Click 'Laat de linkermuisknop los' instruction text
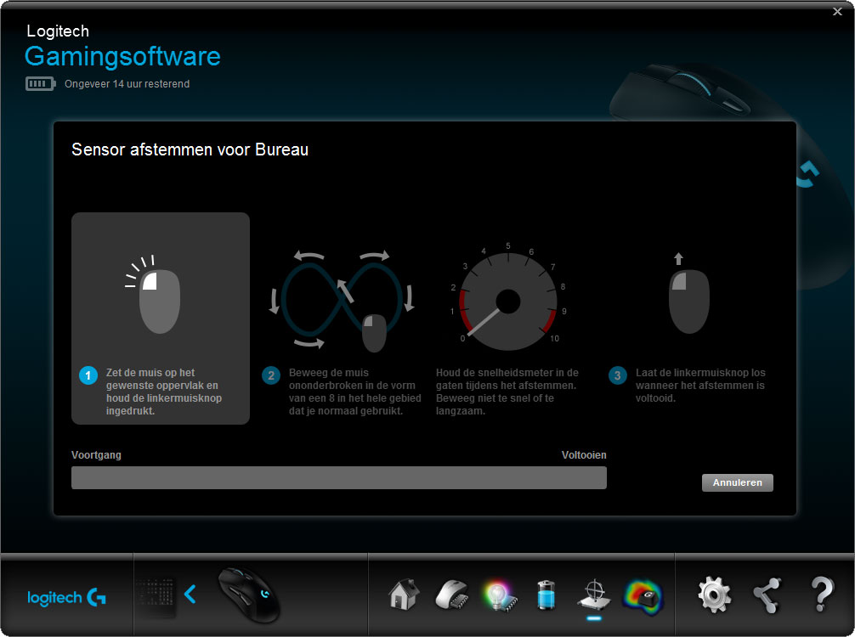The height and width of the screenshot is (637, 855). pos(700,386)
